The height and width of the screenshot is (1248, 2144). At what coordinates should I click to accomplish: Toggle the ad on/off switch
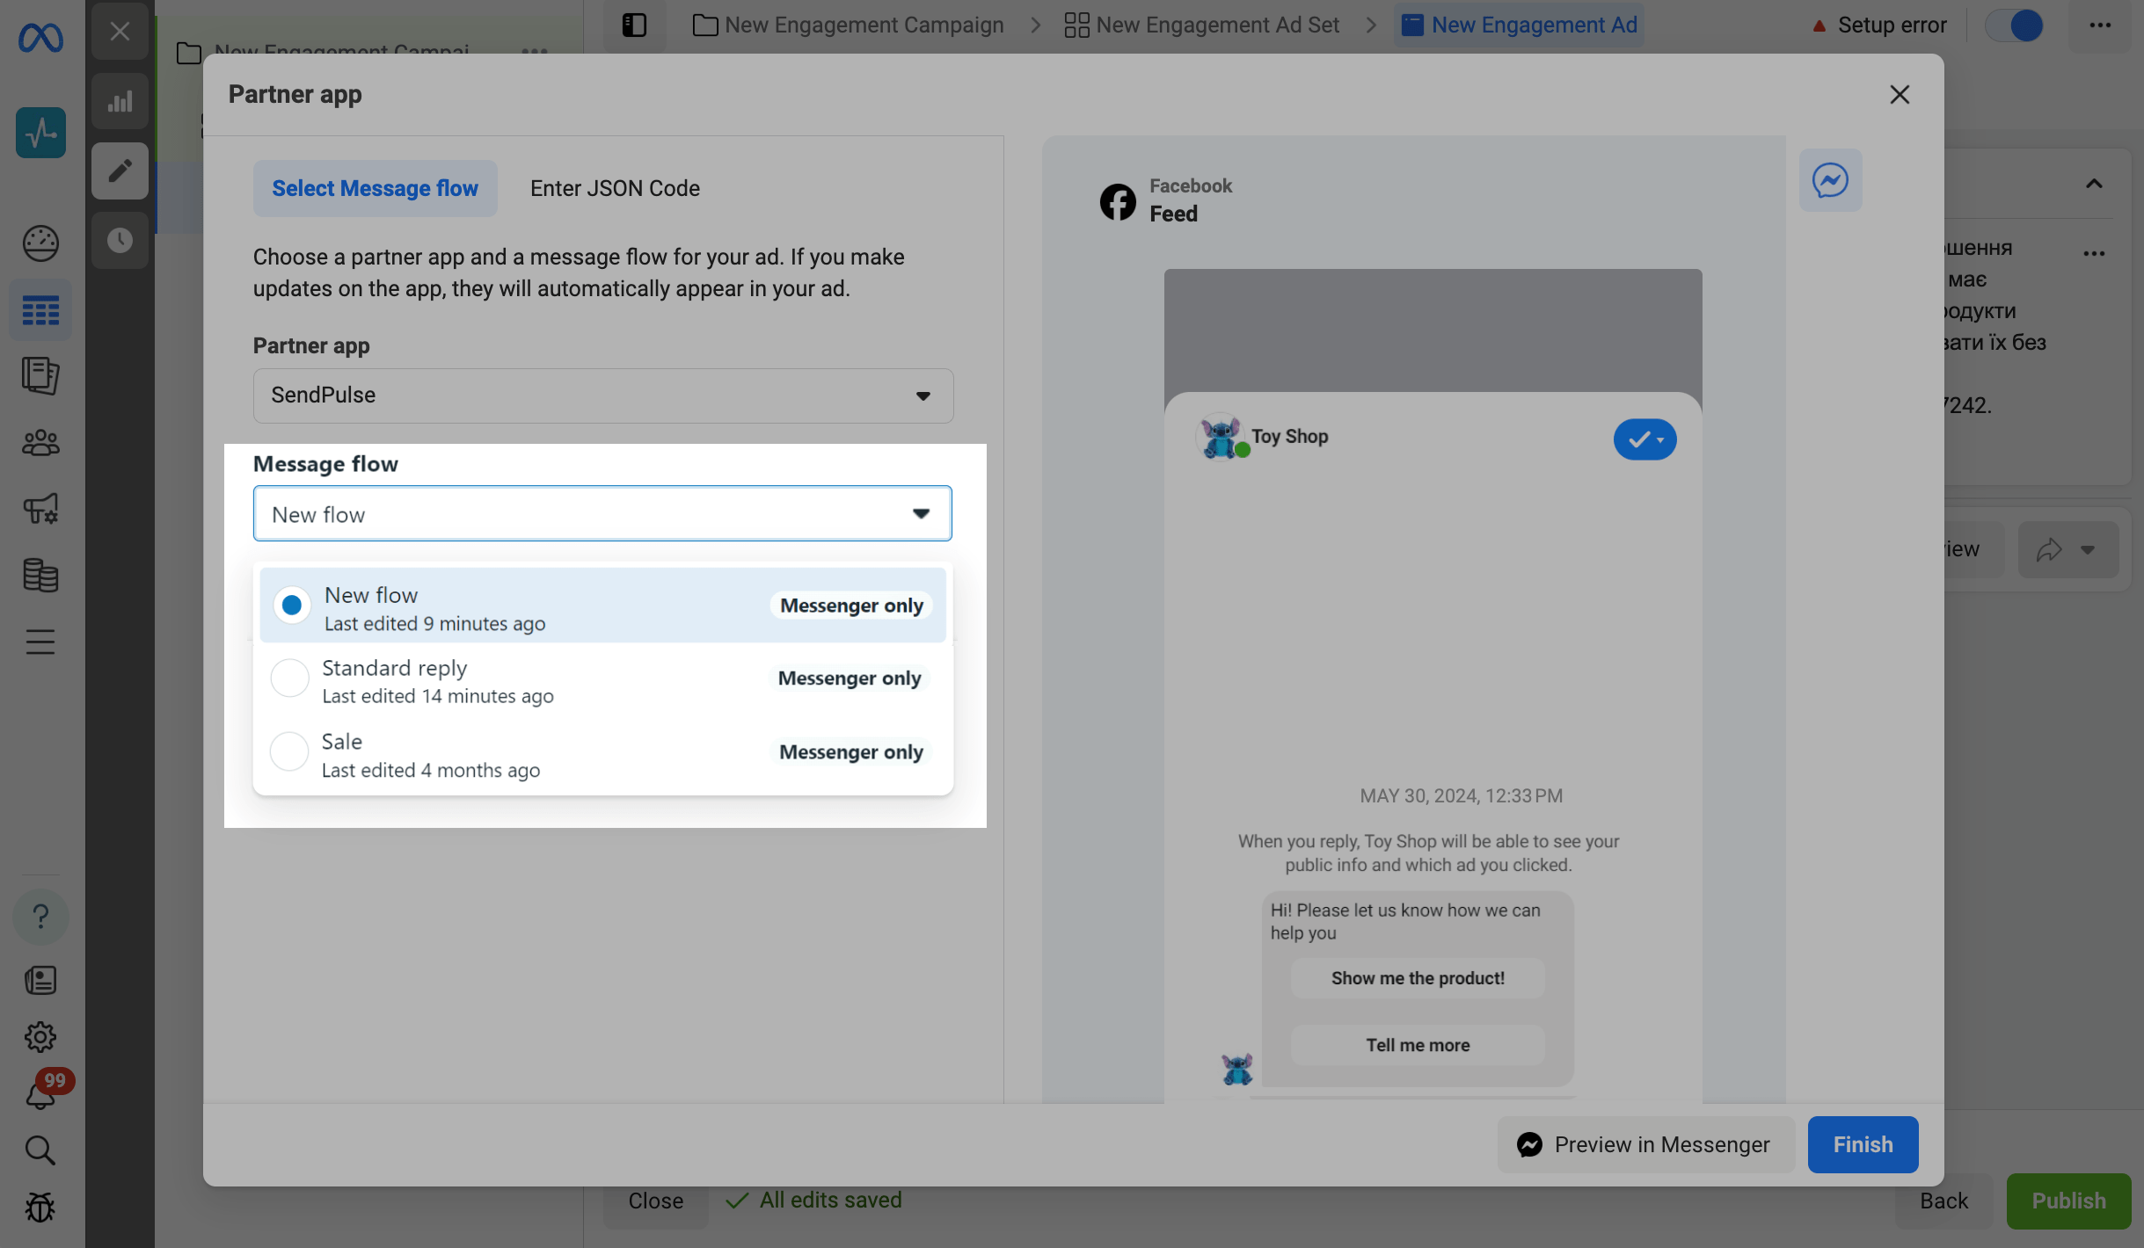[x=2014, y=25]
